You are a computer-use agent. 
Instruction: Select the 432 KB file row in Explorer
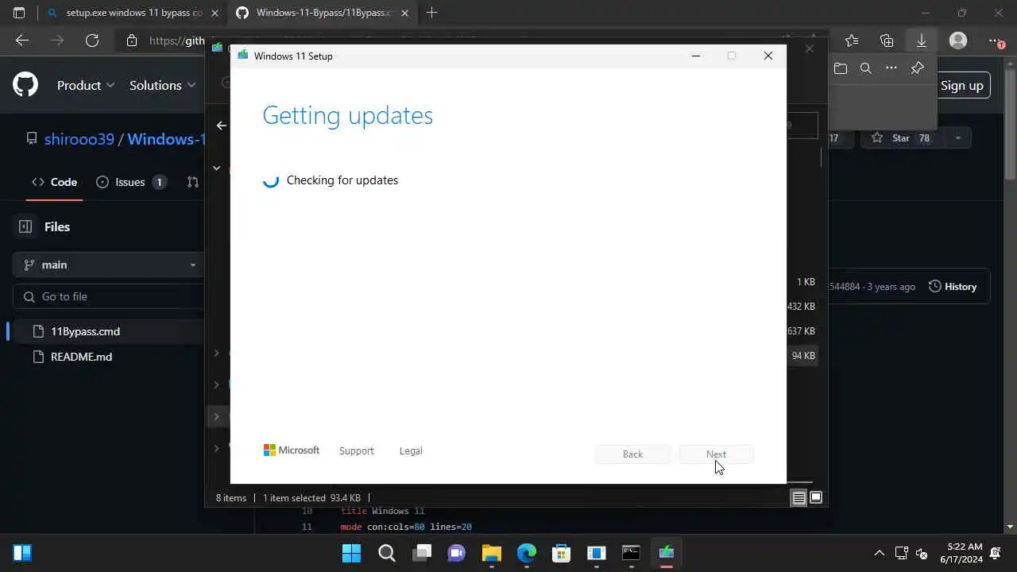click(x=801, y=307)
